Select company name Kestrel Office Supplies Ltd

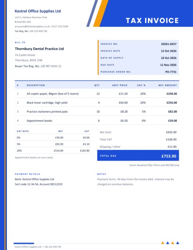(x=38, y=11)
